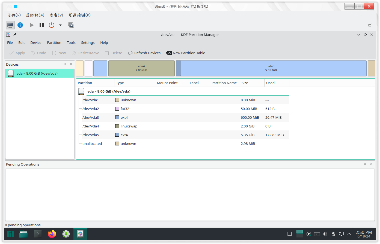
Task: Select the tan unallocated block at right end
Action: point(372,68)
